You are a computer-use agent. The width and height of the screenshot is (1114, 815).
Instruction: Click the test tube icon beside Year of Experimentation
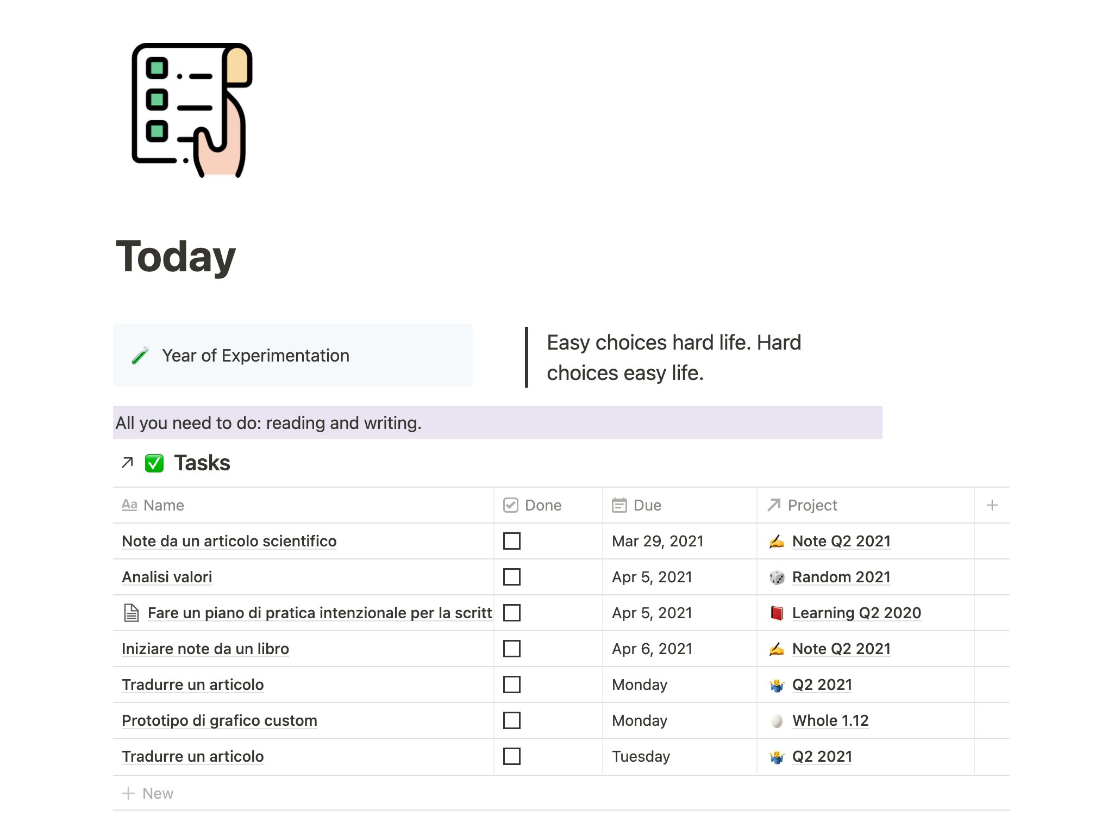(x=140, y=356)
